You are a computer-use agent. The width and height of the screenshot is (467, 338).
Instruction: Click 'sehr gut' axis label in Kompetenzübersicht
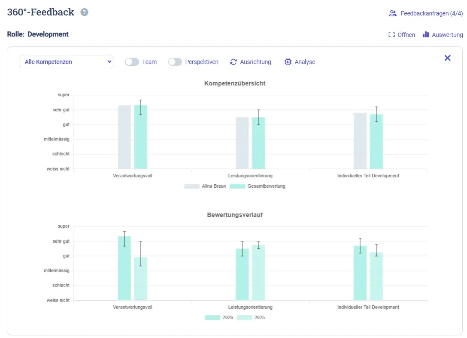coord(61,110)
